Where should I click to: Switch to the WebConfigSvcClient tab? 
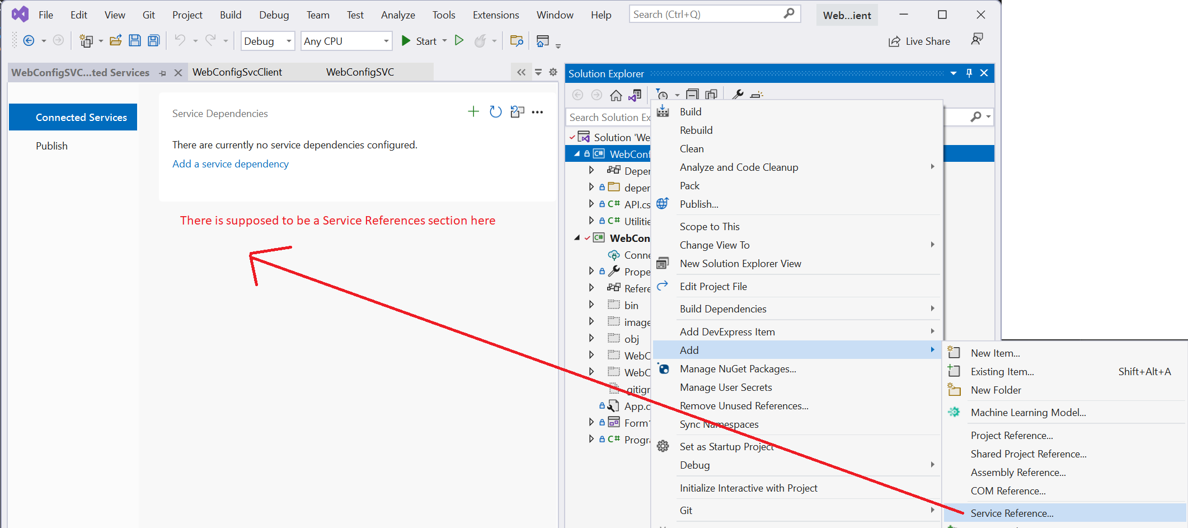237,72
